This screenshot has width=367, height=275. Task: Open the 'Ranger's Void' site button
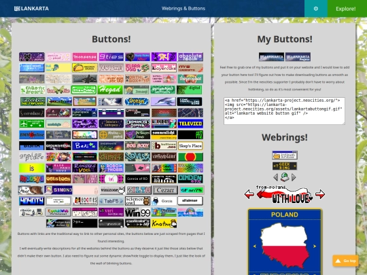[85, 168]
